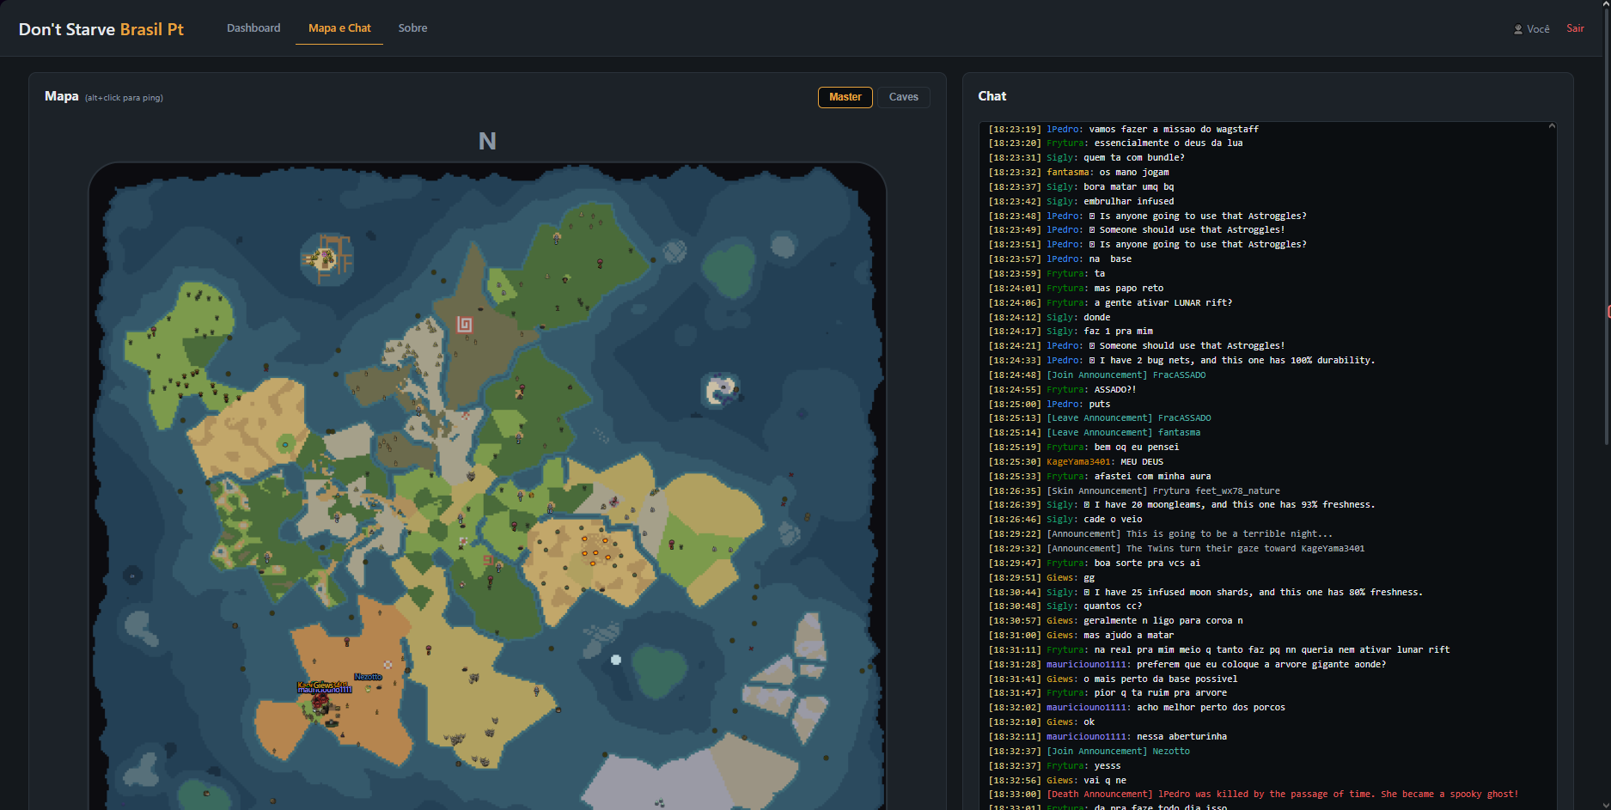The height and width of the screenshot is (810, 1611).
Task: Switch map view to Caves shard
Action: coord(904,97)
